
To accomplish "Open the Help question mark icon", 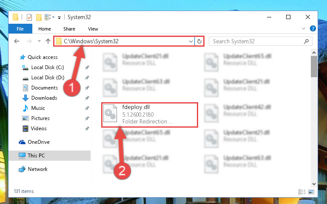I will click(x=313, y=28).
